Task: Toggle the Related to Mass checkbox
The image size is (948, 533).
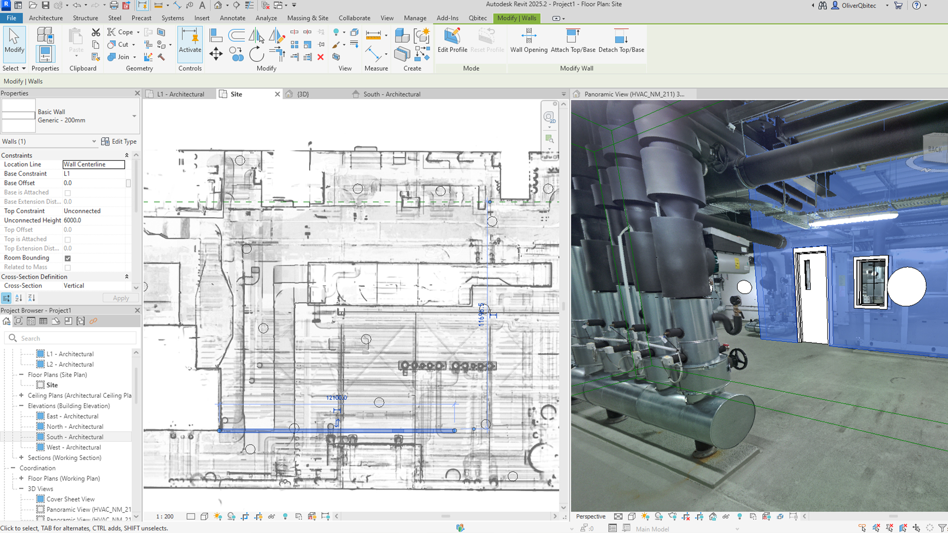Action: pyautogui.click(x=68, y=267)
